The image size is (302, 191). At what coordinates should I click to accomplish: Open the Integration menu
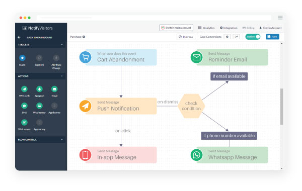pos(229,28)
